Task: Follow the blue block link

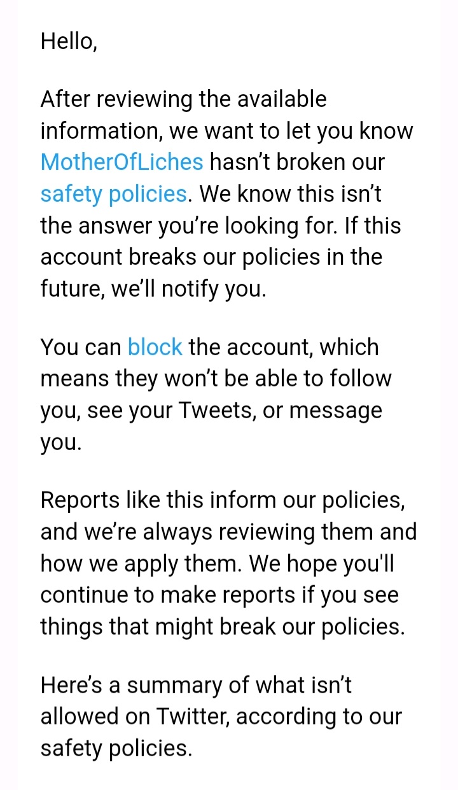Action: tap(155, 347)
